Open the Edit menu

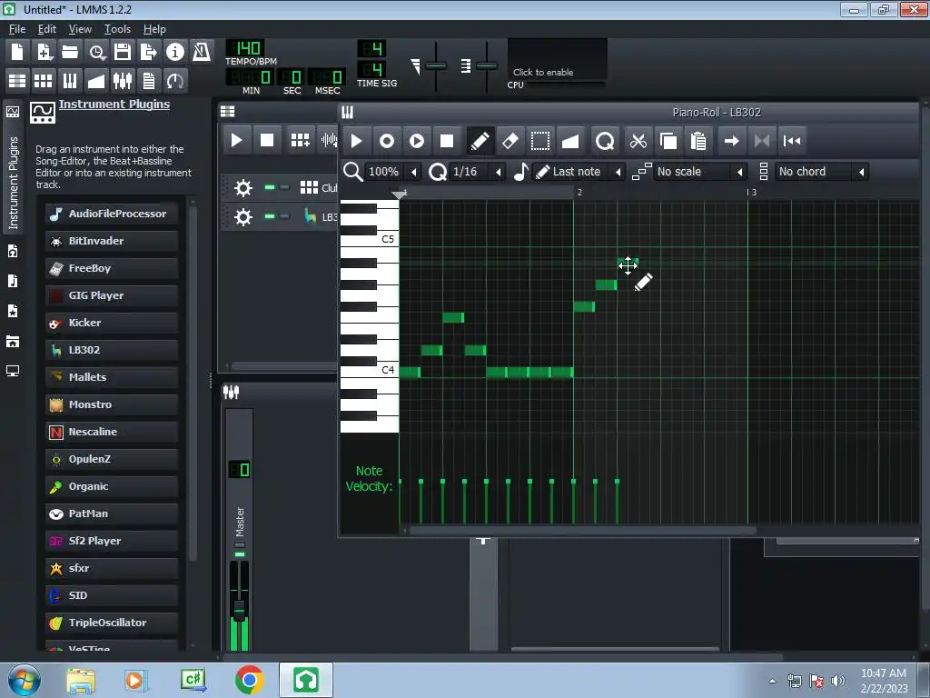tap(47, 29)
